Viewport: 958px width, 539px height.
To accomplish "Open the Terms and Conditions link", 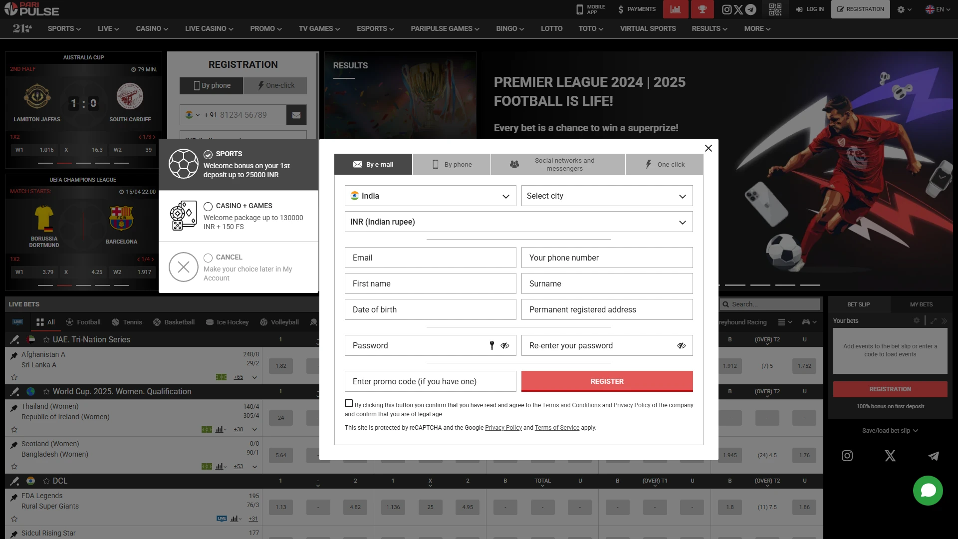I will [x=571, y=405].
